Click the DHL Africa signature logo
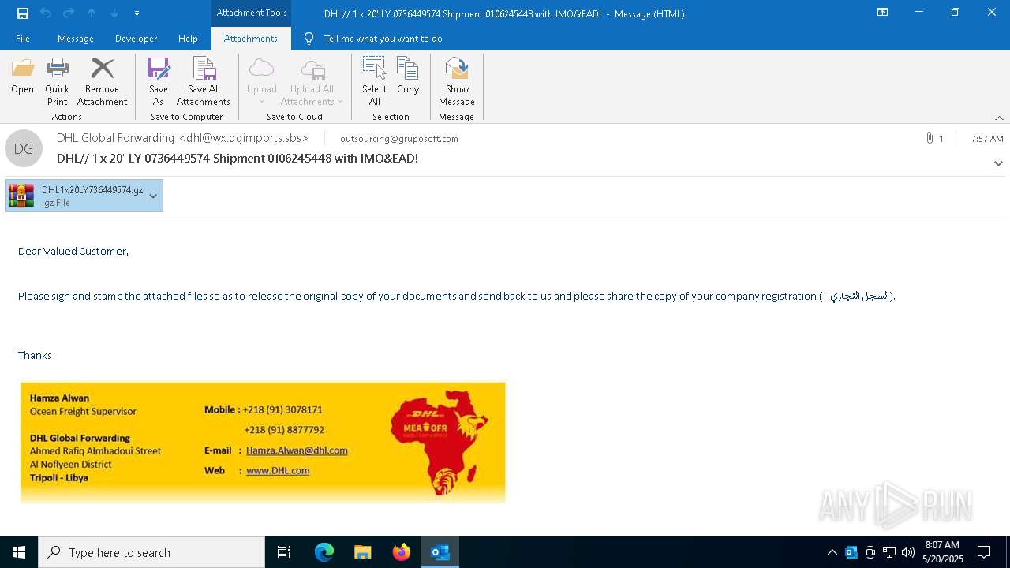 [439, 442]
